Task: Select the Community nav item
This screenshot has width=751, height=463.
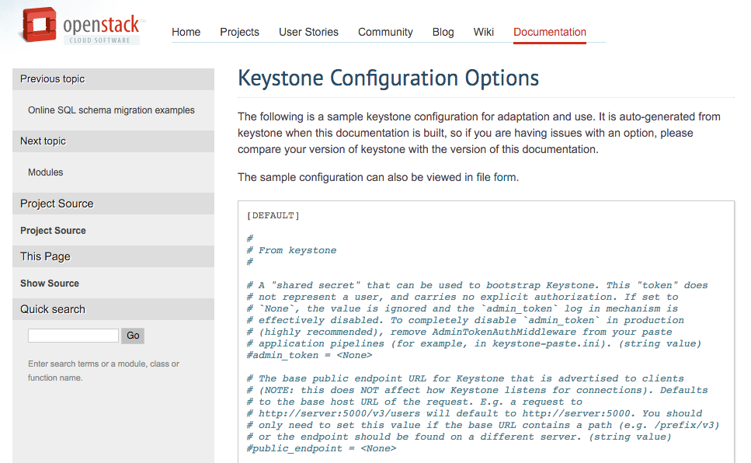Action: [x=385, y=32]
